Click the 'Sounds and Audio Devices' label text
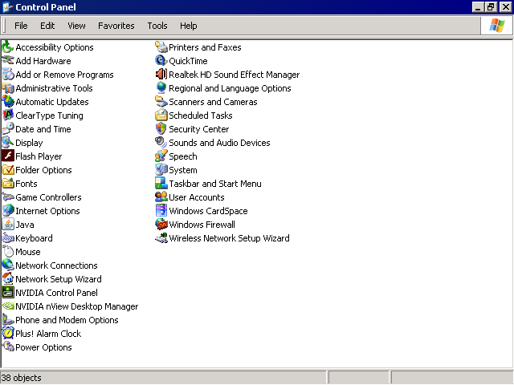514x385 pixels. (x=219, y=143)
